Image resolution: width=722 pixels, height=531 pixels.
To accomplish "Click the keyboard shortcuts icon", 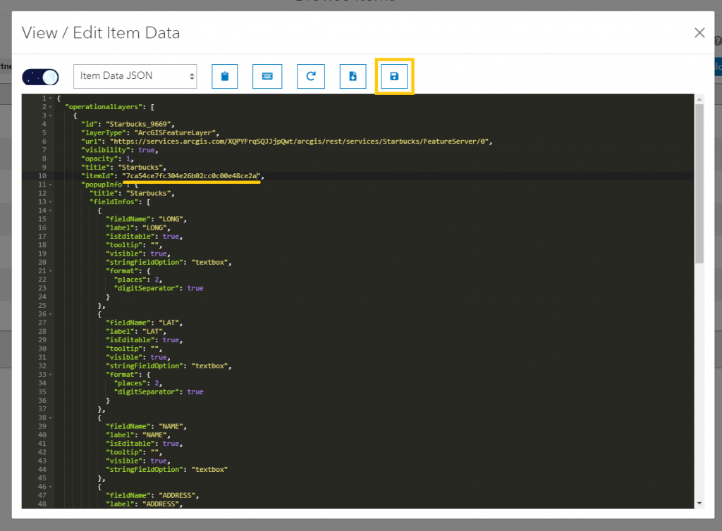I will click(267, 76).
